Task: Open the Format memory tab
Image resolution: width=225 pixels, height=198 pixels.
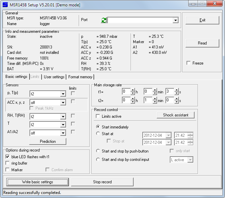Action: [80, 77]
